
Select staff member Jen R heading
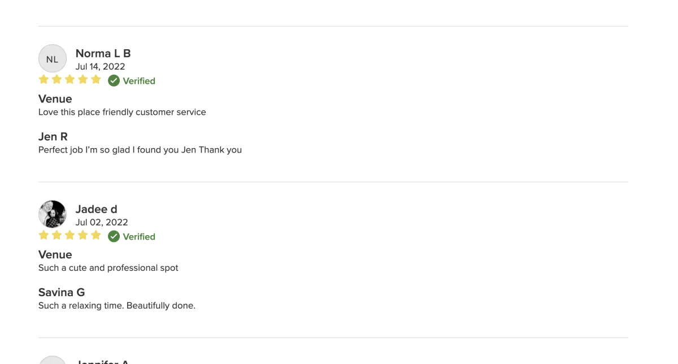tap(53, 137)
